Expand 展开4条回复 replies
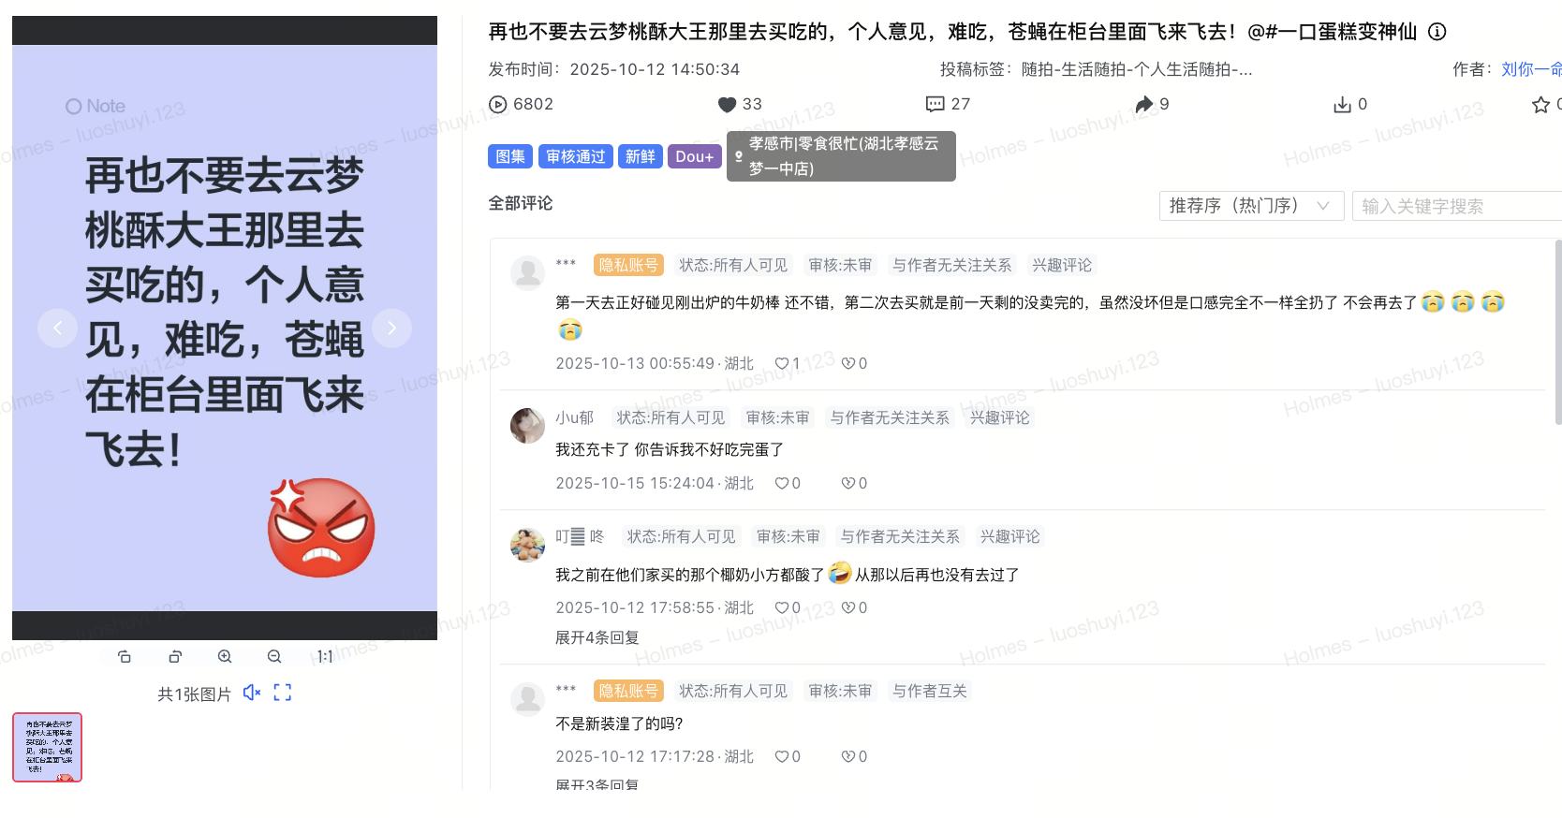1562x818 pixels. coord(597,637)
